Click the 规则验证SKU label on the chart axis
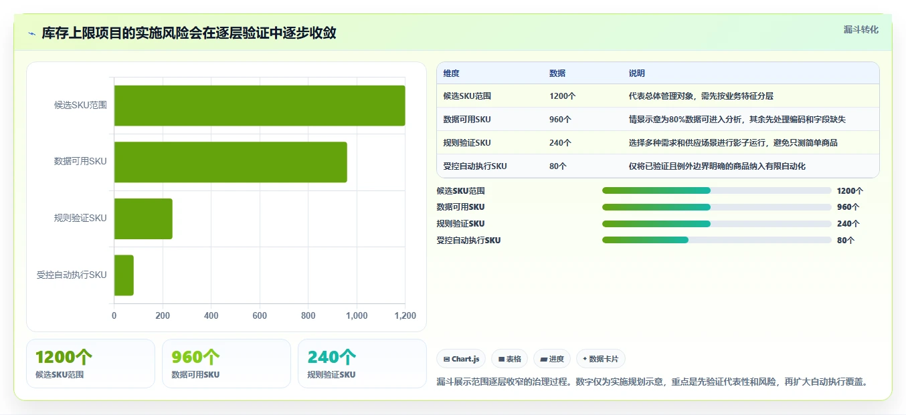Viewport: 906px width, 415px height. [x=80, y=219]
